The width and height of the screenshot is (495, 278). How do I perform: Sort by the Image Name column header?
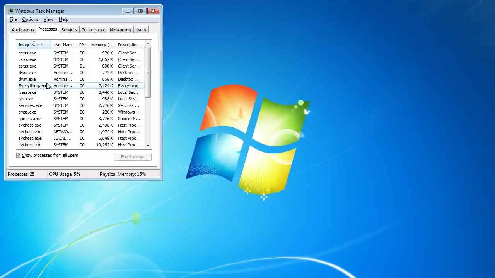point(34,45)
